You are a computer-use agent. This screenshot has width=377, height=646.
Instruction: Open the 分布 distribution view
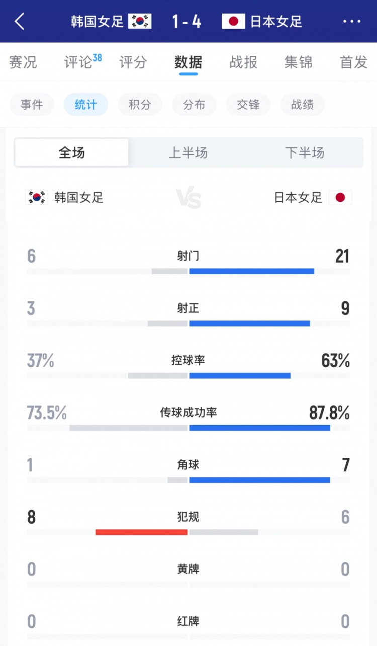[194, 105]
